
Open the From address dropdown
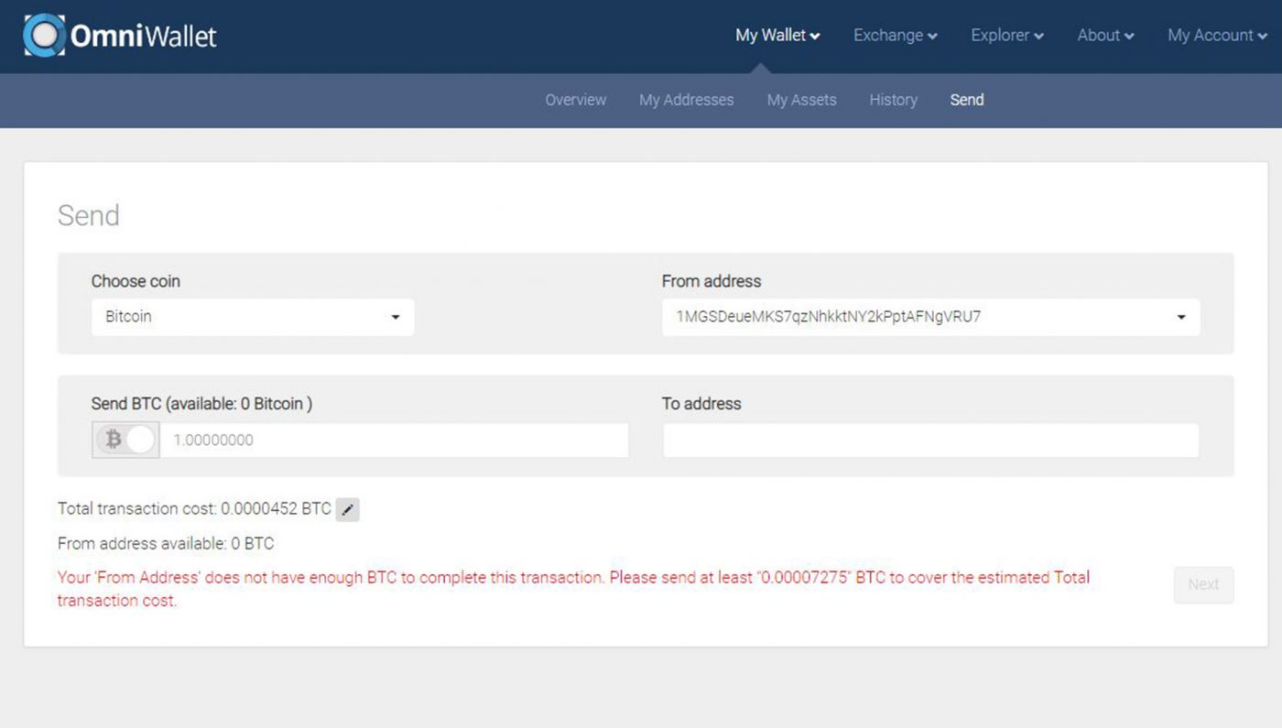pyautogui.click(x=930, y=317)
